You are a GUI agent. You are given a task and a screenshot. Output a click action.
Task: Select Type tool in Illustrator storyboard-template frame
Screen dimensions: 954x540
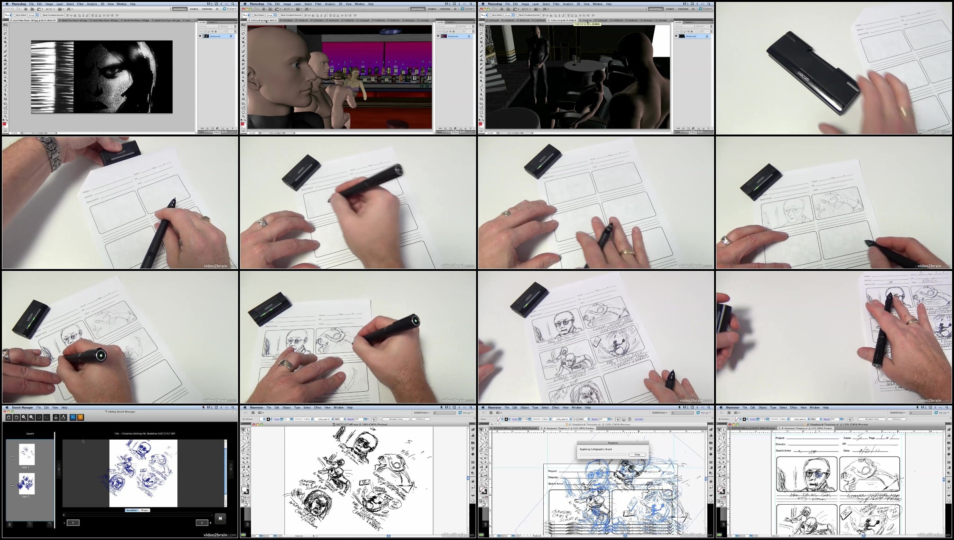coord(723,438)
